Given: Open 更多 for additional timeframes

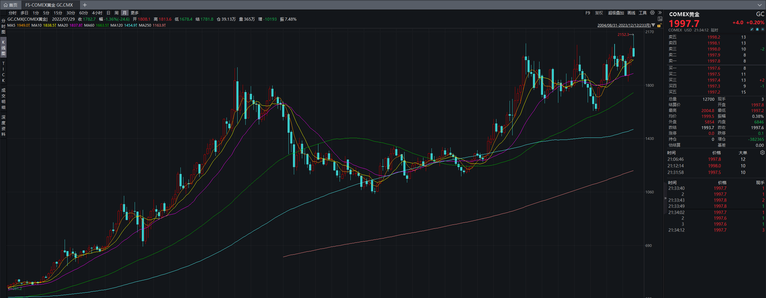Looking at the screenshot, I should (134, 13).
